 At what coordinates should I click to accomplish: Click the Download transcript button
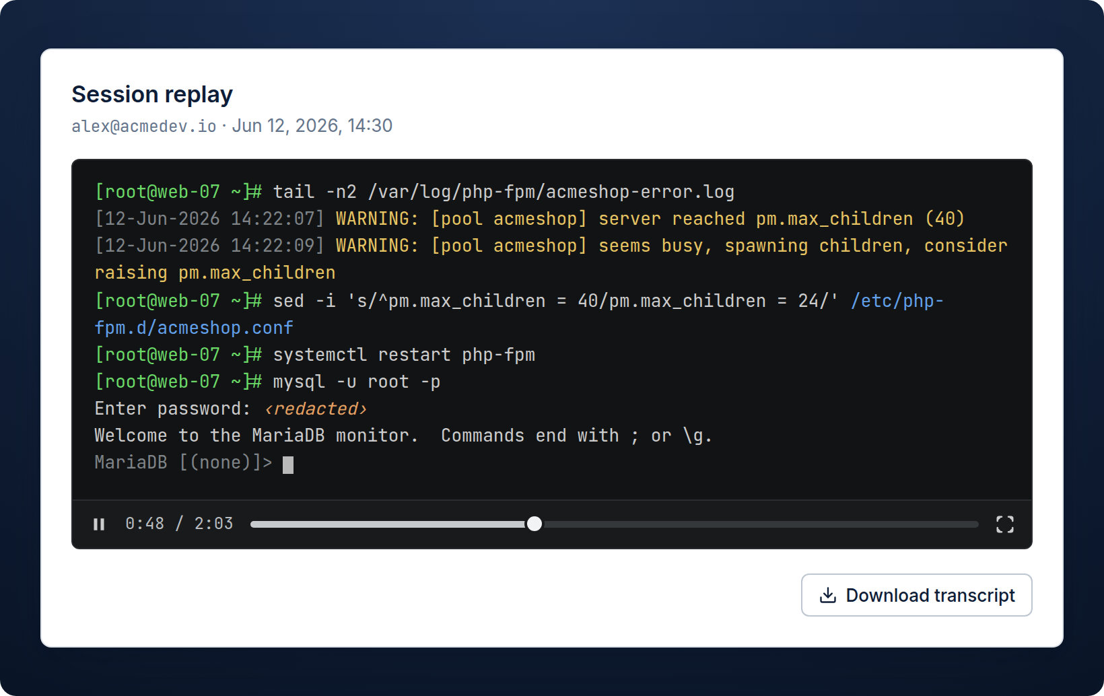pyautogui.click(x=916, y=595)
